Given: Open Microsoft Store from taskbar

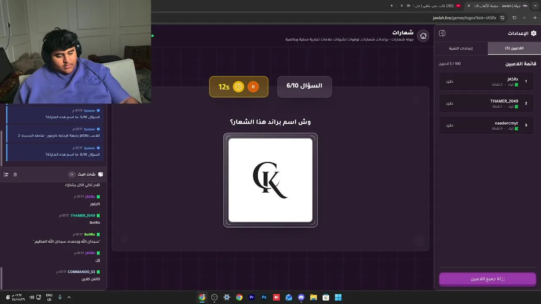Looking at the screenshot, I should click(326, 297).
